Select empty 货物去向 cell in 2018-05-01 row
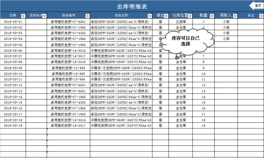264x158 pixels. [36, 22]
